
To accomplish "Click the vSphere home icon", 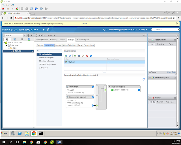I will click(x=44, y=30).
